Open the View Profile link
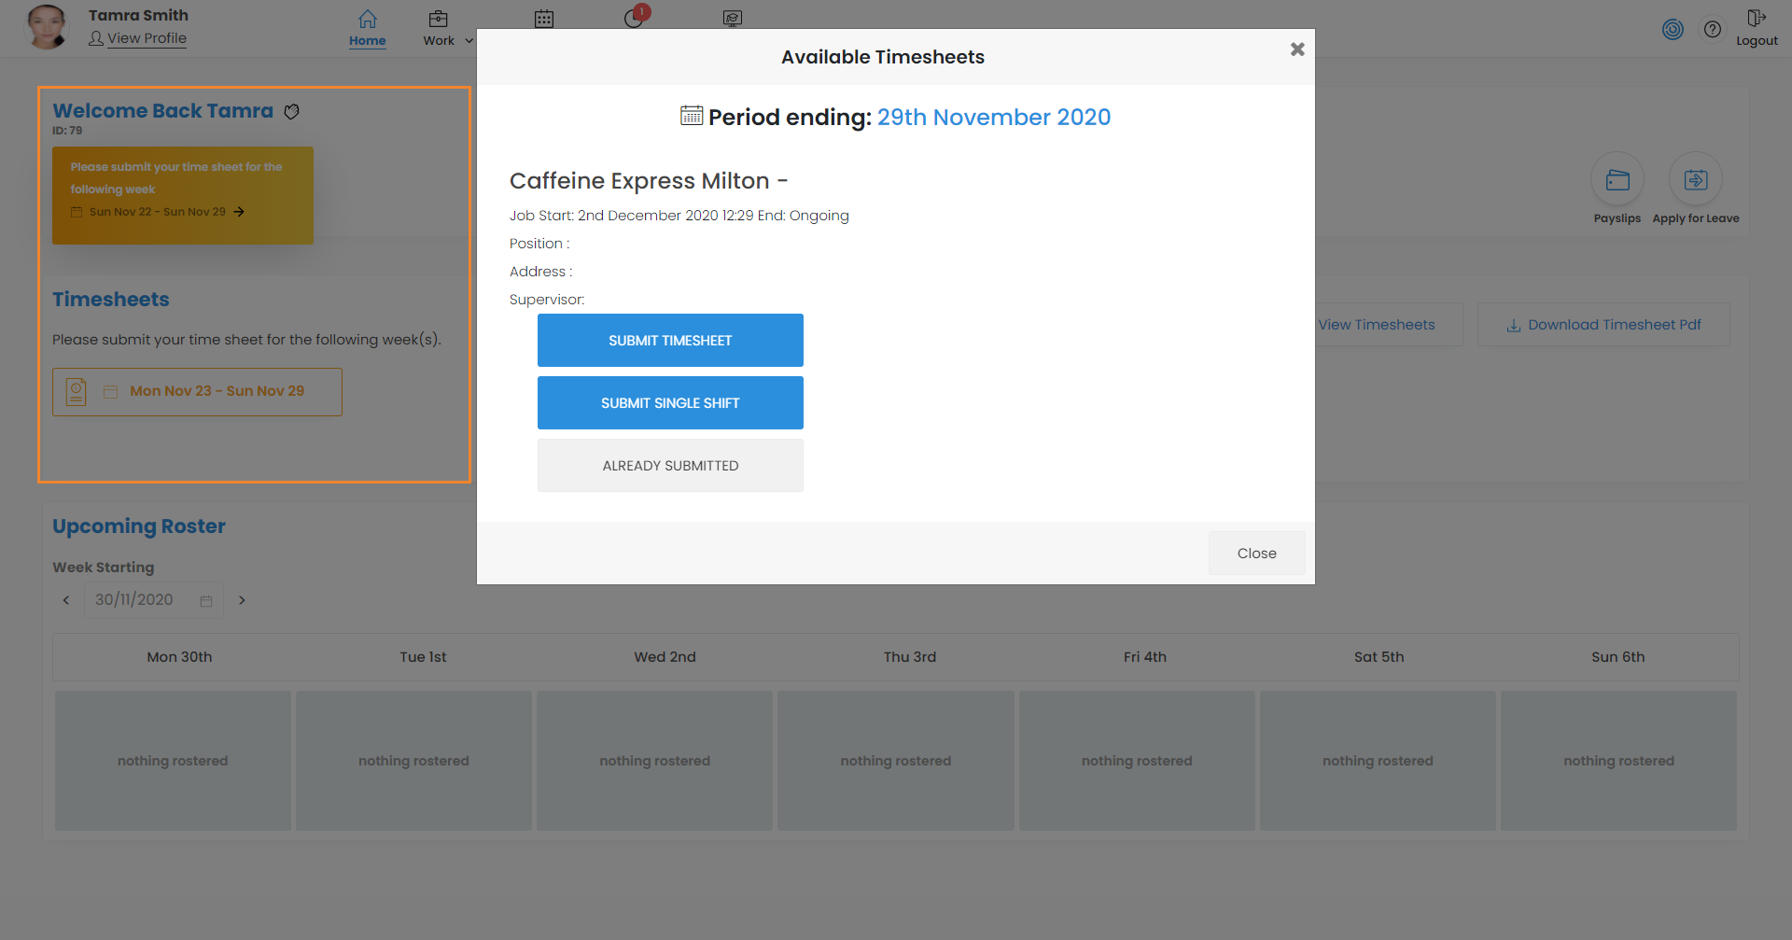The height and width of the screenshot is (940, 1792). (x=147, y=38)
